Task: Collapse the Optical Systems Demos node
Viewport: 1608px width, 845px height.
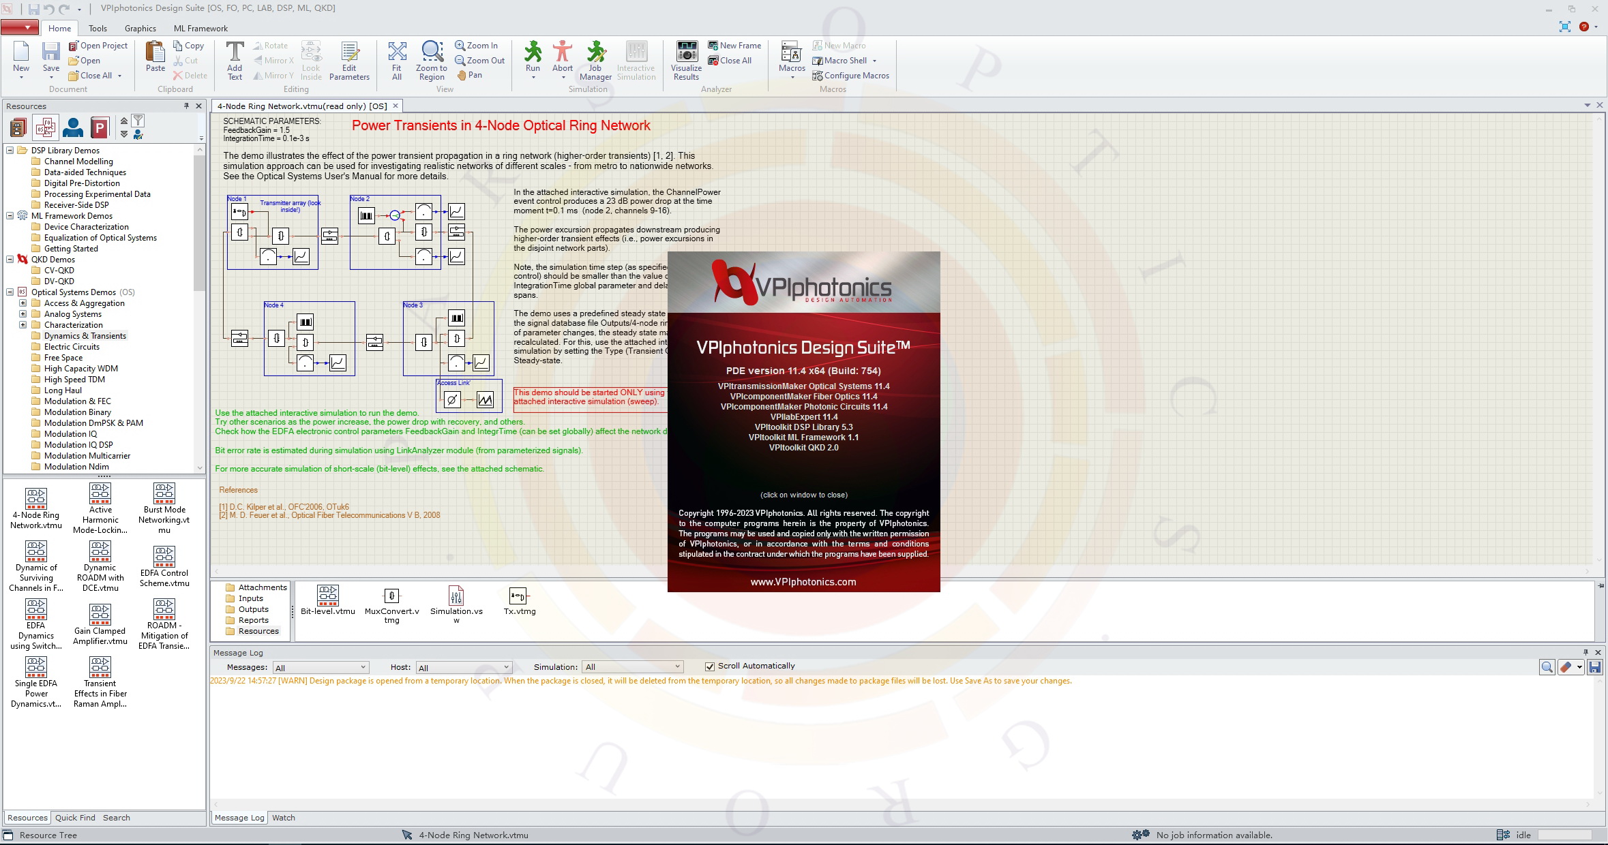Action: pos(10,292)
